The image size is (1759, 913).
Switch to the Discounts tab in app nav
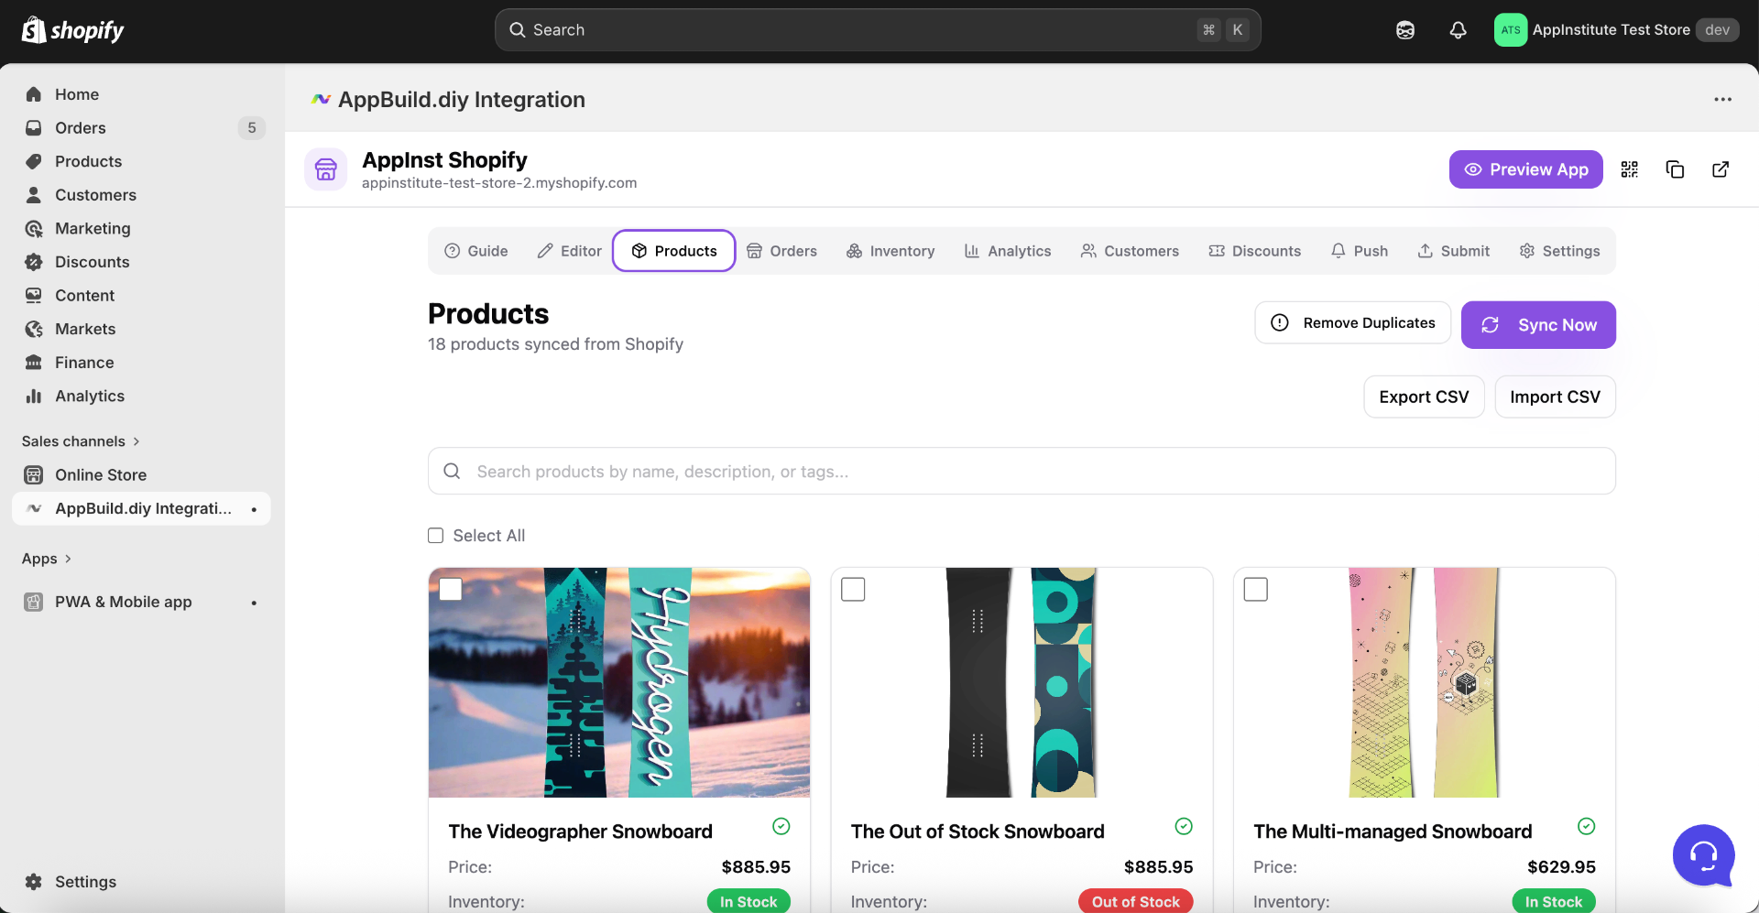tap(1255, 251)
